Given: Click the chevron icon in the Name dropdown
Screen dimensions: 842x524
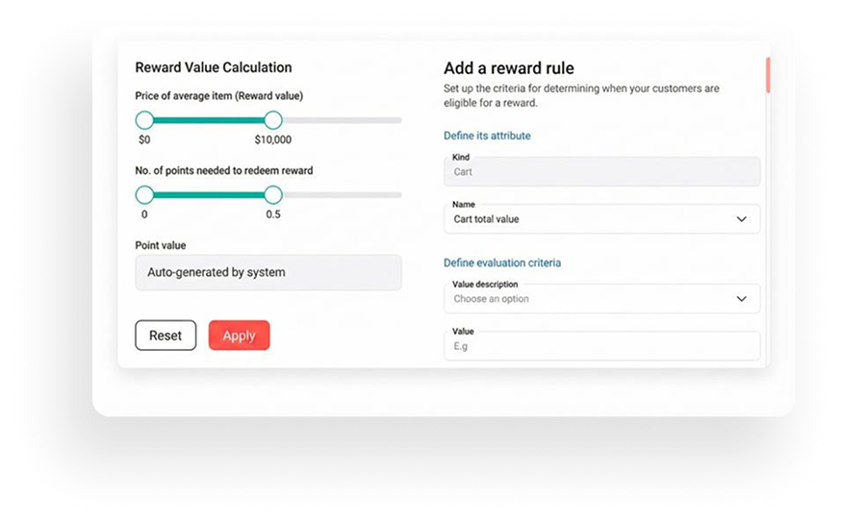Looking at the screenshot, I should 741,219.
